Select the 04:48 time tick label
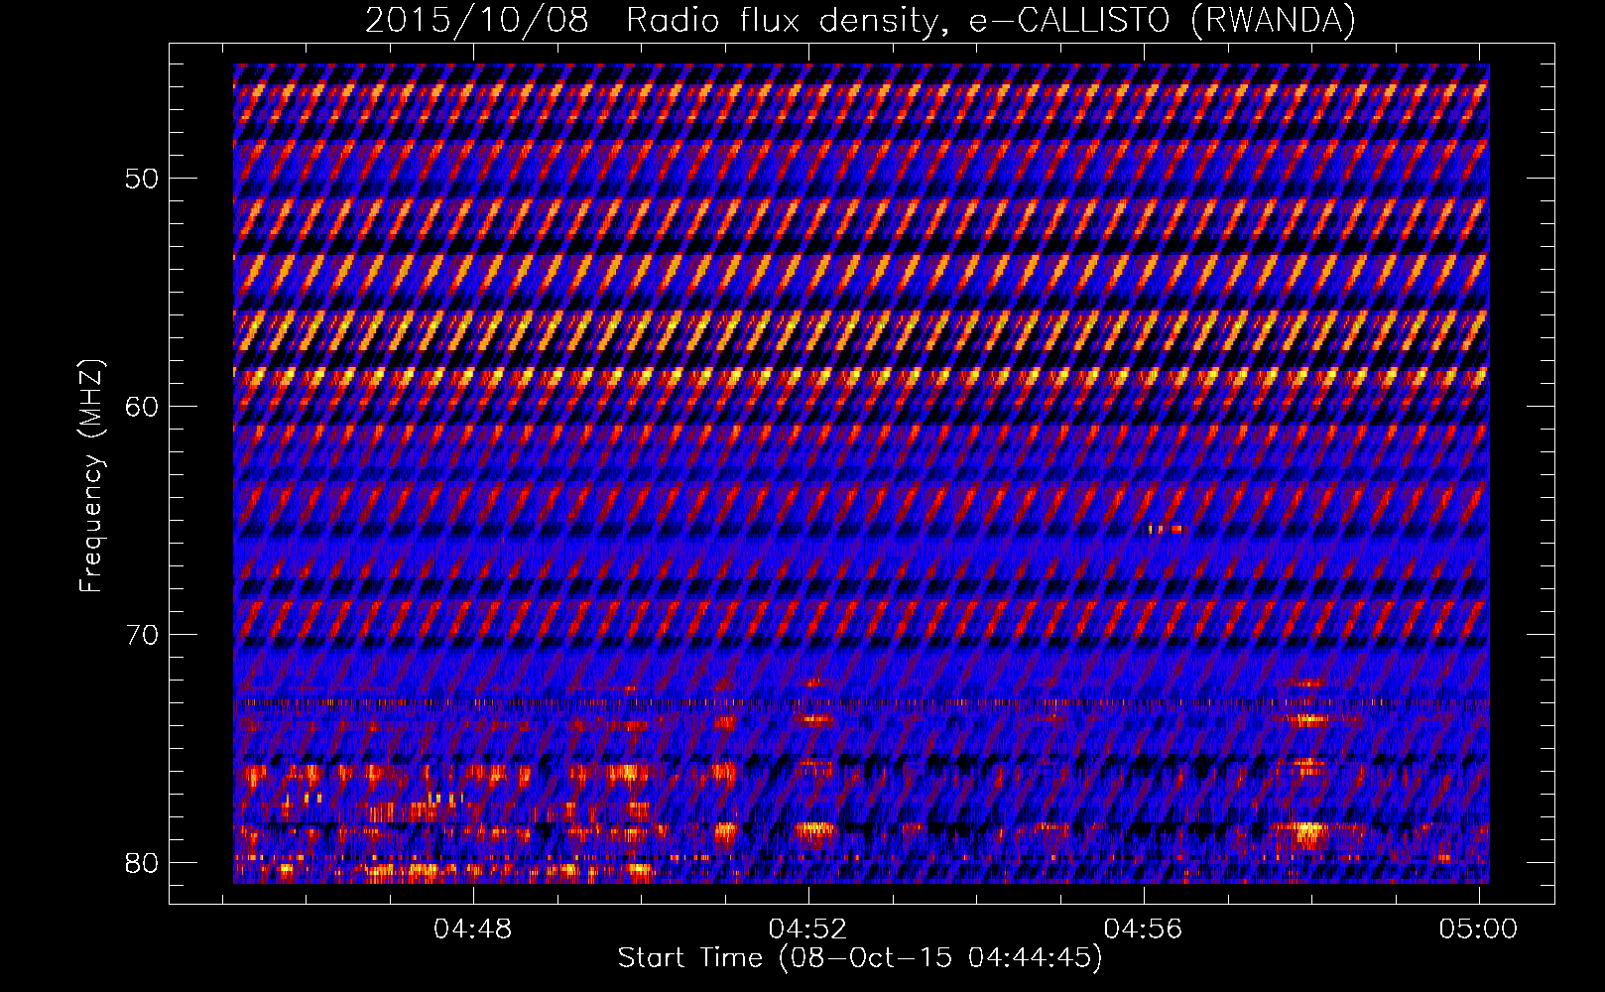1605x992 pixels. pyautogui.click(x=473, y=930)
